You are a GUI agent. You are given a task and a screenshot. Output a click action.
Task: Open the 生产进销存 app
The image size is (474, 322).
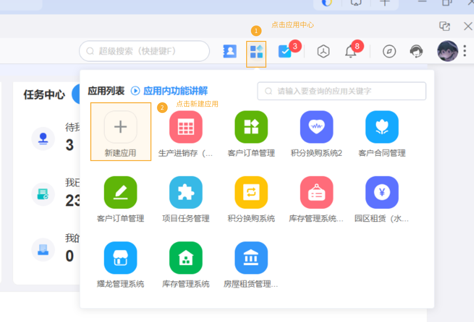(186, 127)
